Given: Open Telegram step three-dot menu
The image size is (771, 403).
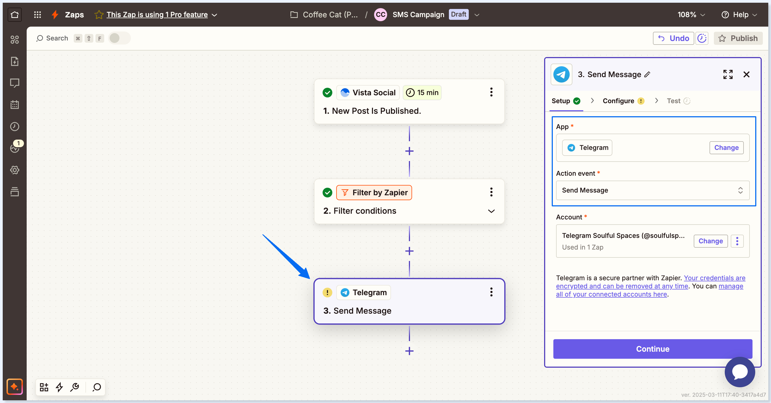Looking at the screenshot, I should click(491, 292).
